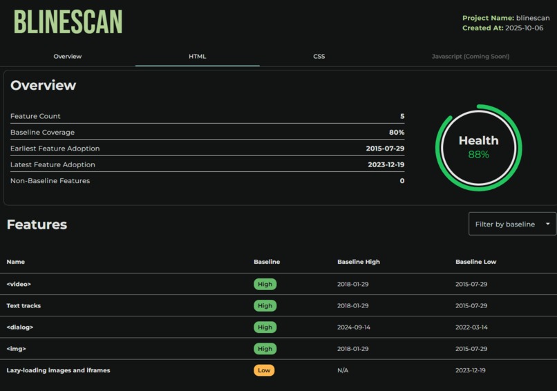
Task: Select the Text tracks feature name
Action: (x=23, y=306)
